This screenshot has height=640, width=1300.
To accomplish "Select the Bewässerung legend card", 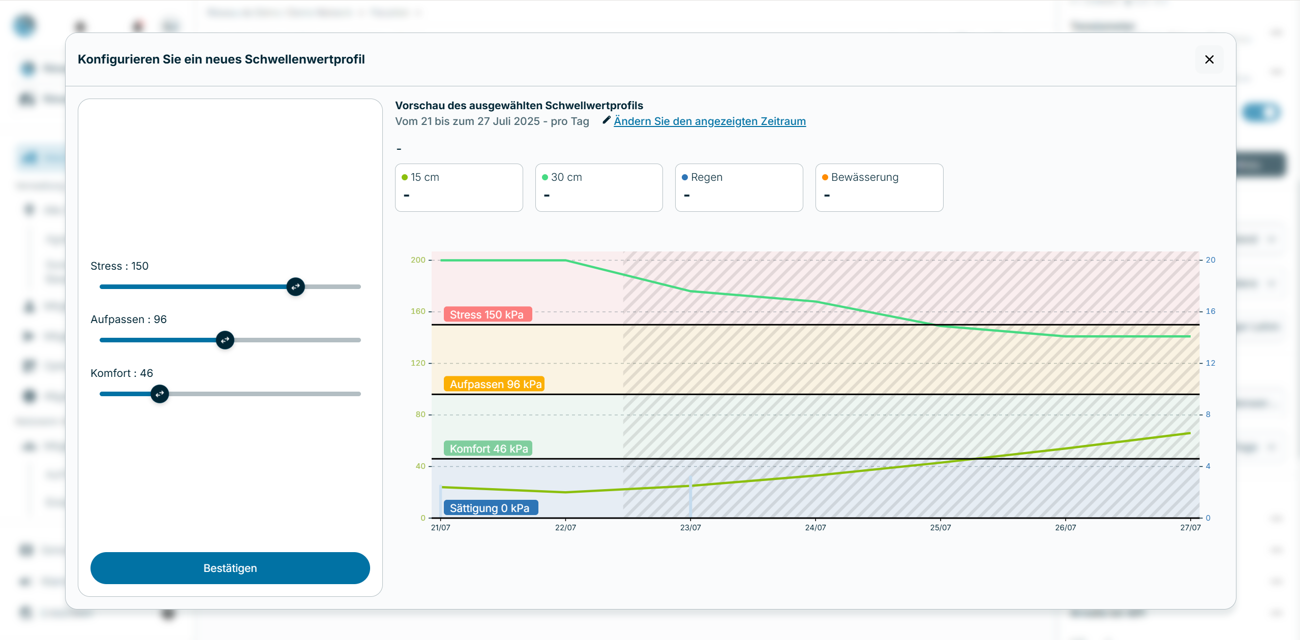I will coord(879,187).
